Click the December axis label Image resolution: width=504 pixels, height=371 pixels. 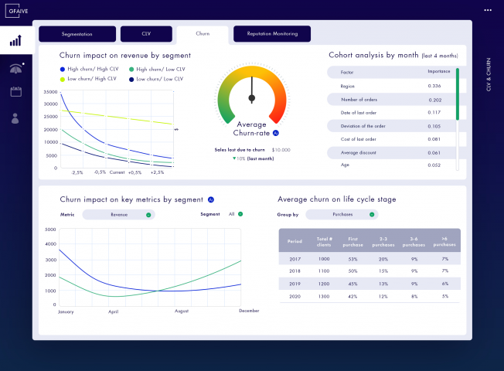(x=249, y=311)
